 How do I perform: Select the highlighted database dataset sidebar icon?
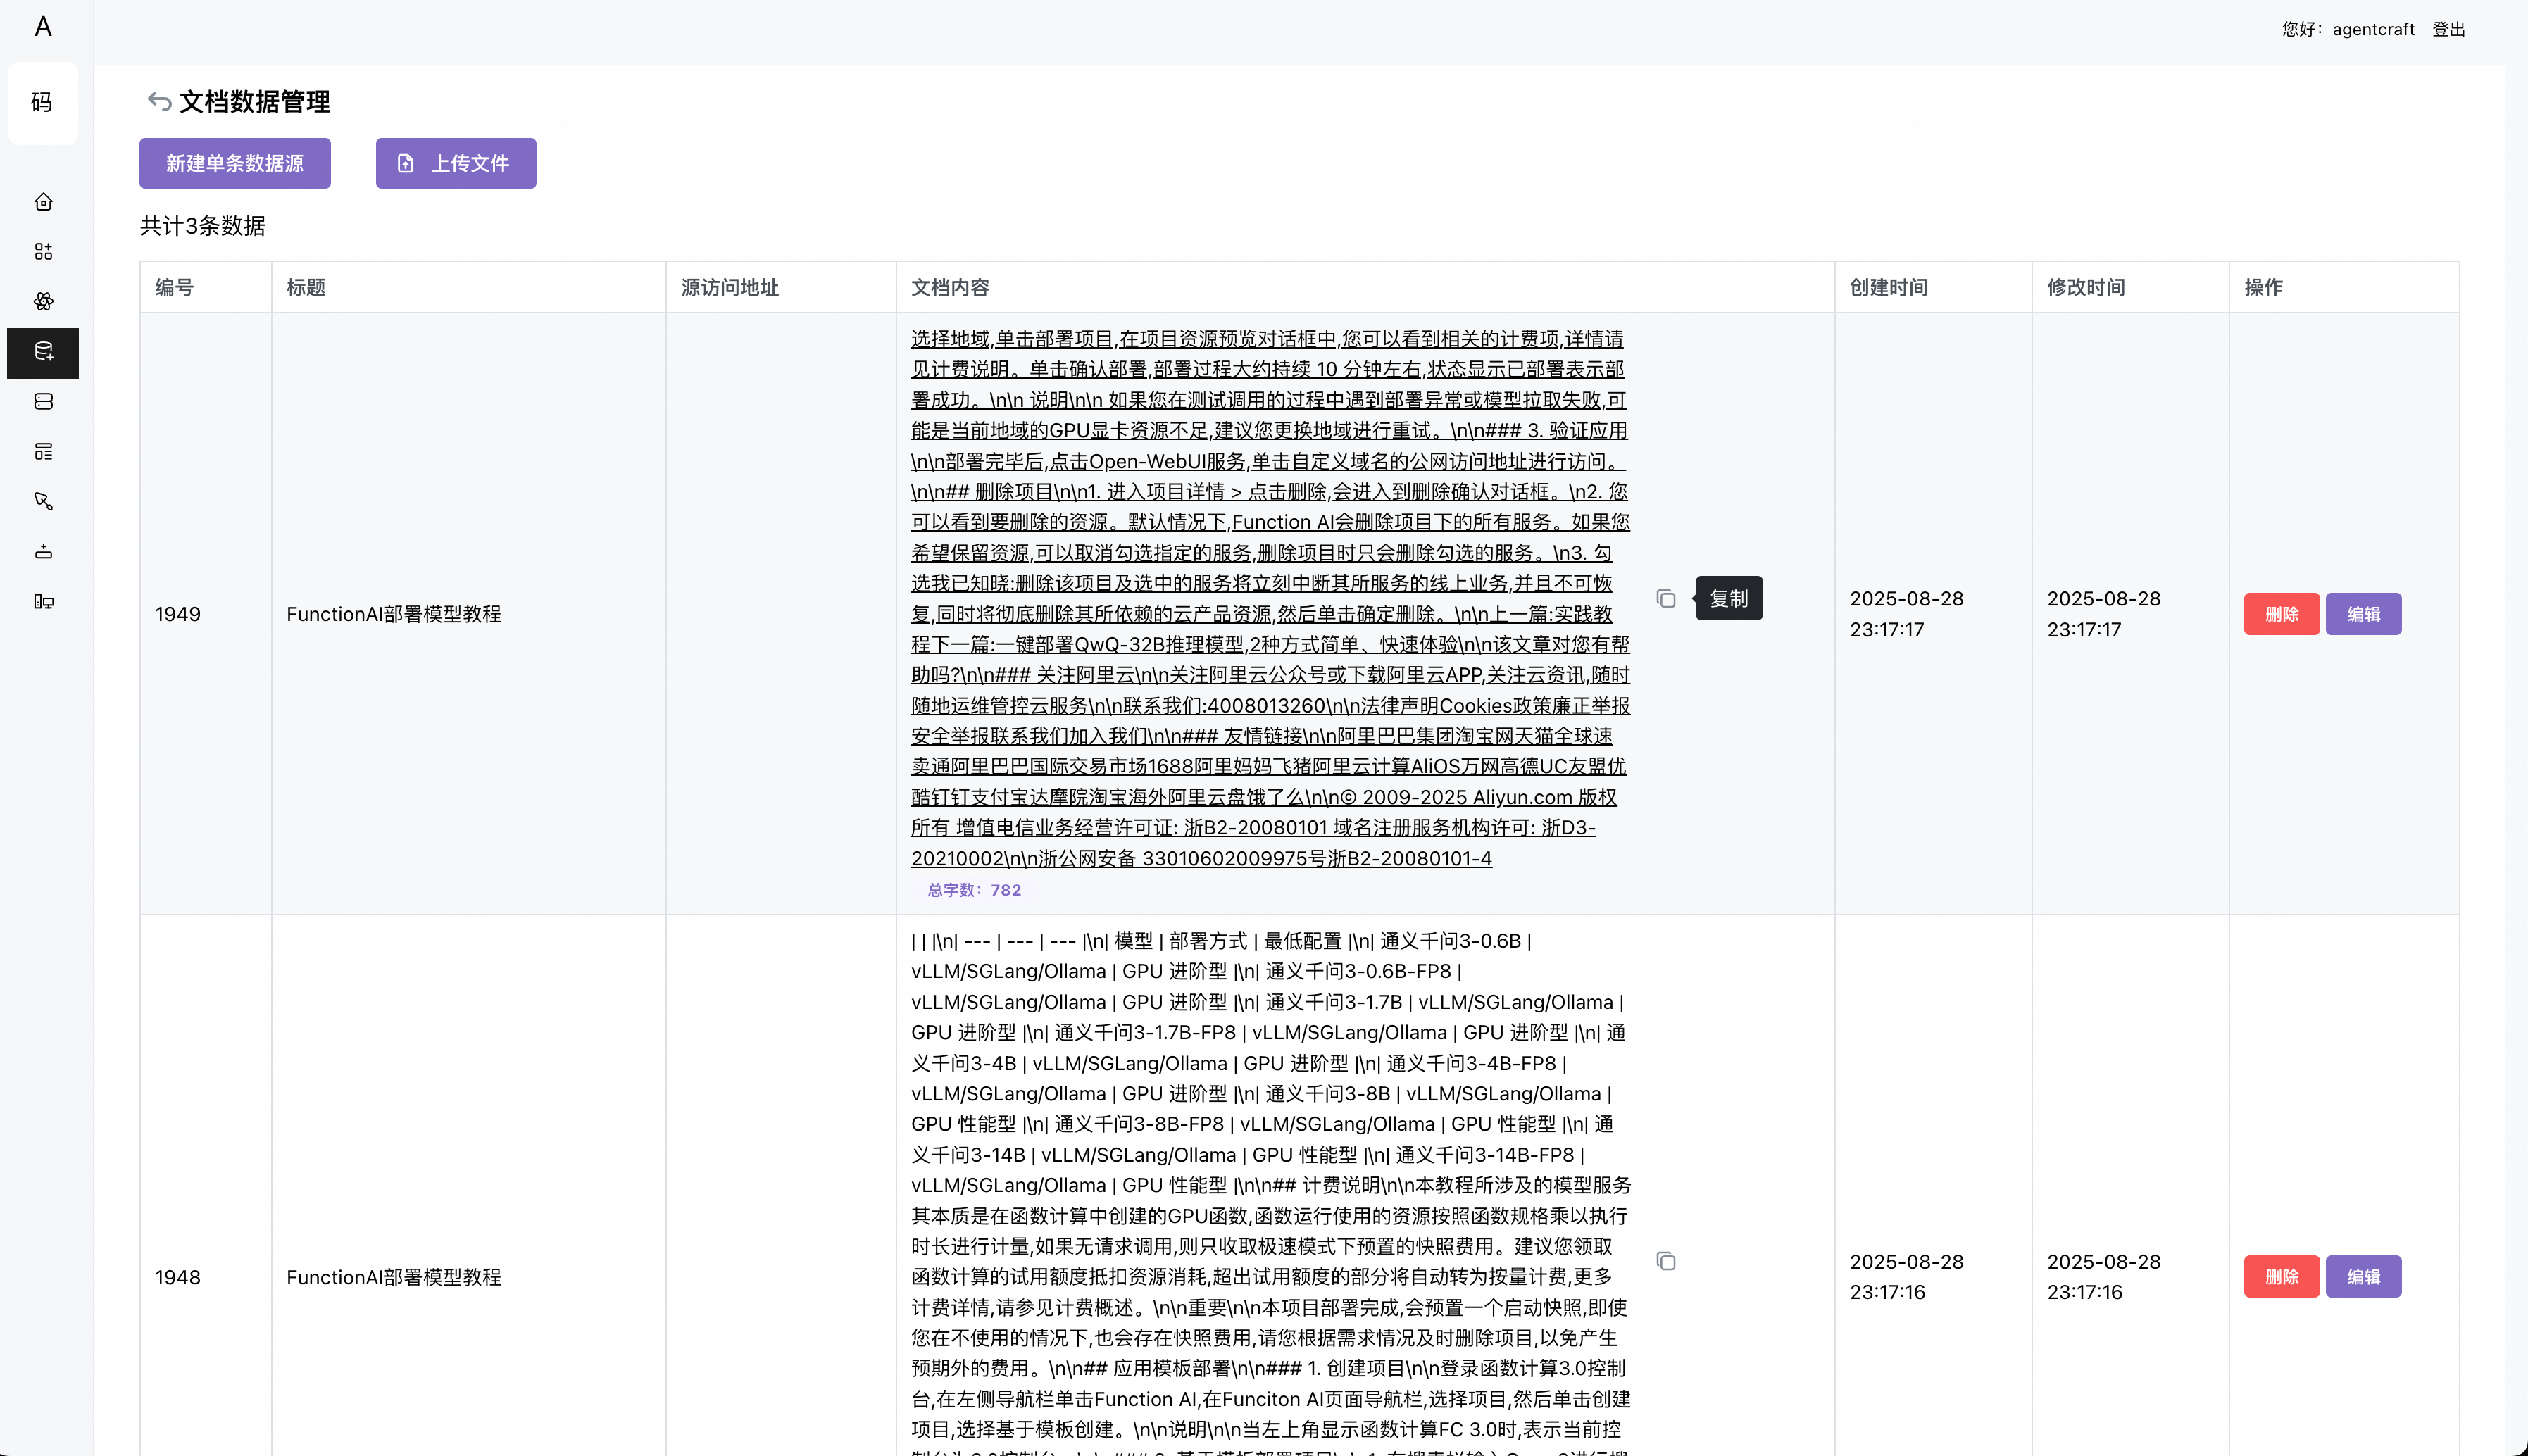[x=43, y=352]
